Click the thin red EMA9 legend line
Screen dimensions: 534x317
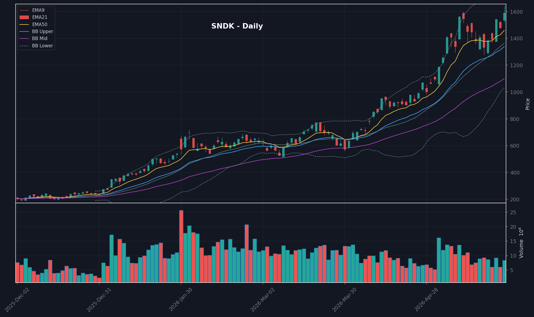[x=24, y=10]
